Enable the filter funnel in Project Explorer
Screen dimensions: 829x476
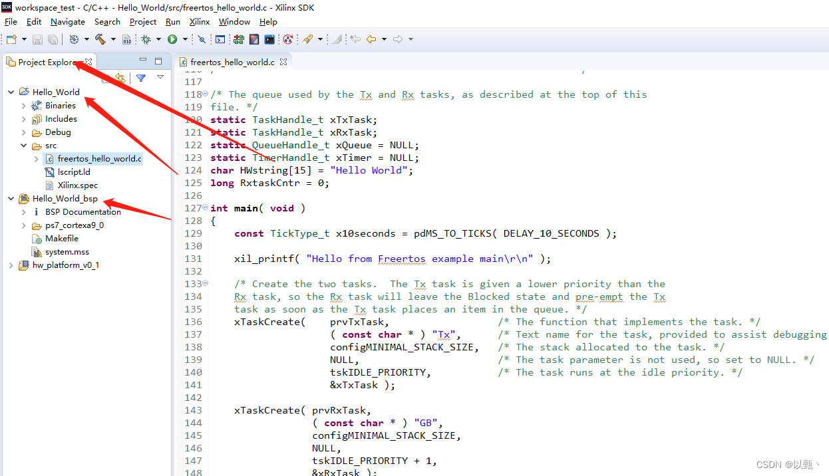141,78
